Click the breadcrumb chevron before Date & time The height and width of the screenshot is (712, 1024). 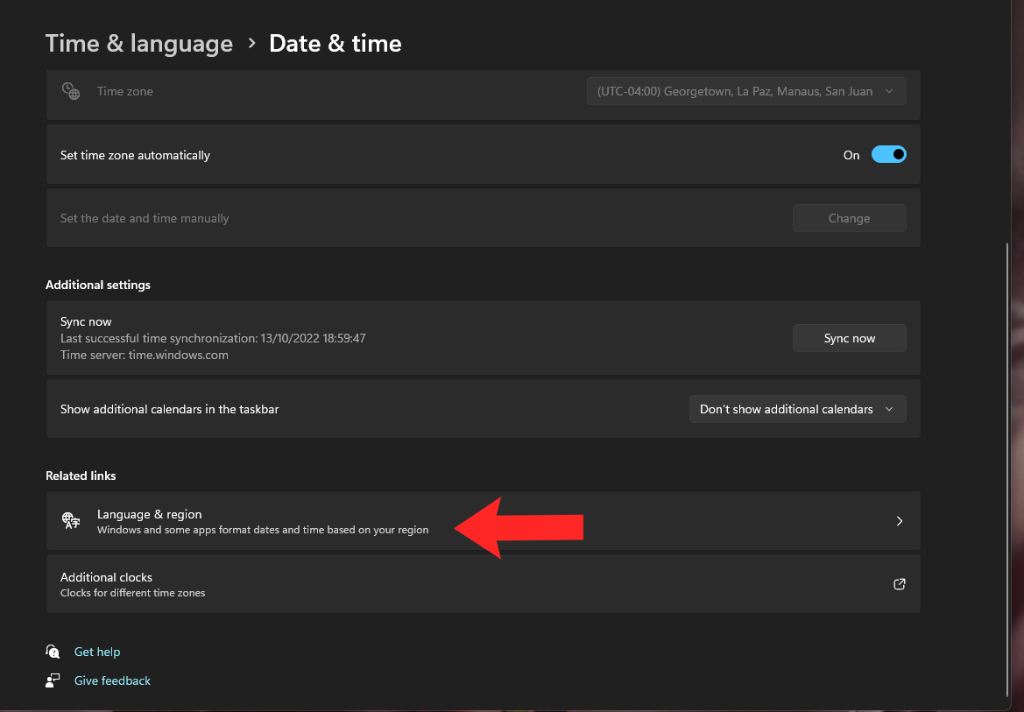click(x=251, y=43)
